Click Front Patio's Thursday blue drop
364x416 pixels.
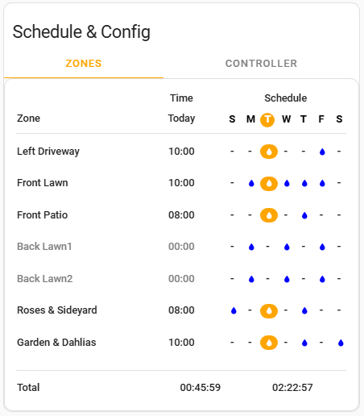(x=304, y=215)
